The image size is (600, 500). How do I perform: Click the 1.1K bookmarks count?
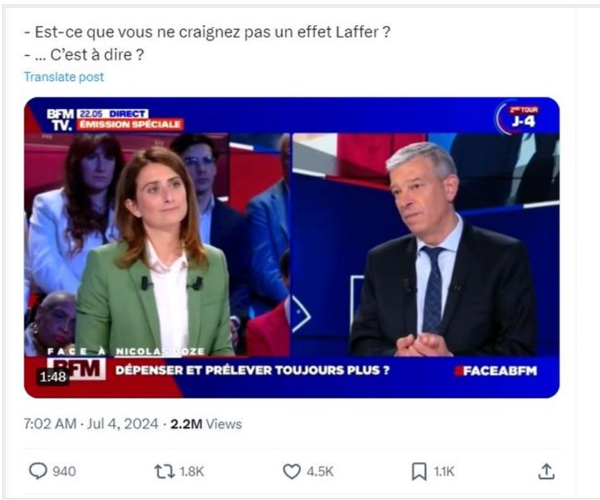click(x=444, y=471)
